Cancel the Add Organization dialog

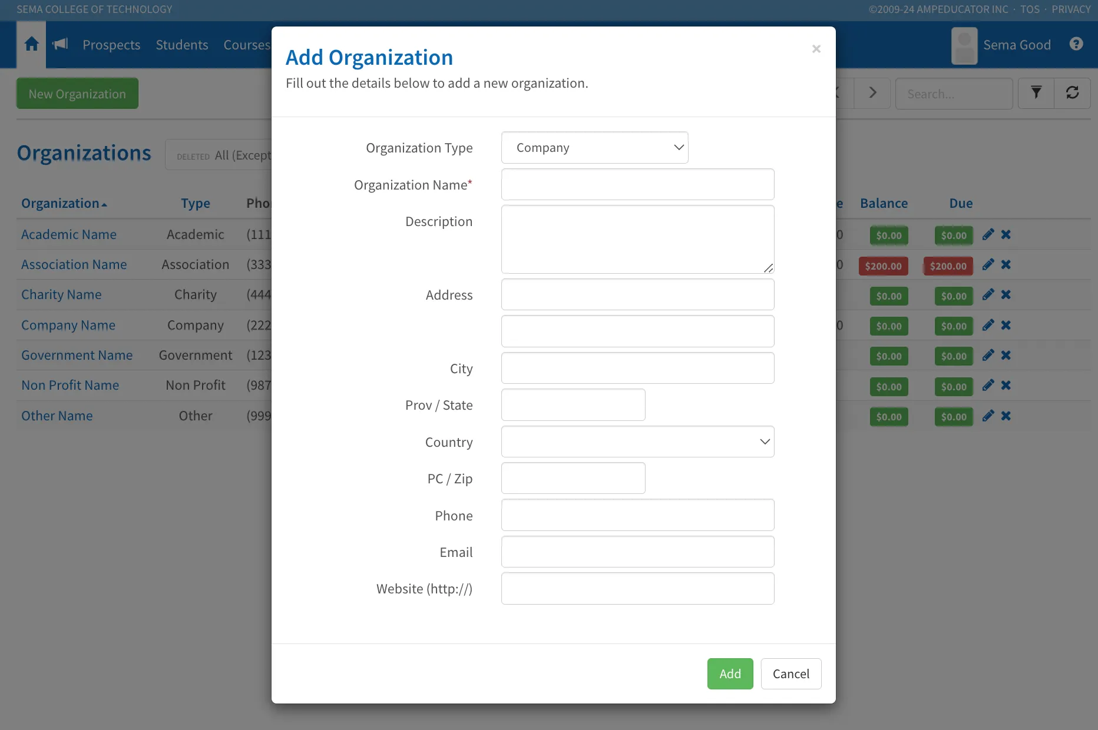791,673
